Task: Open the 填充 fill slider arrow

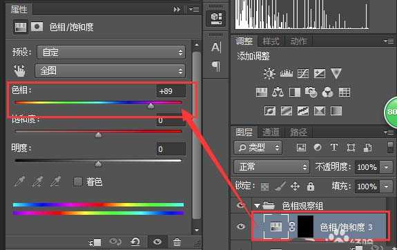Action: pos(386,186)
